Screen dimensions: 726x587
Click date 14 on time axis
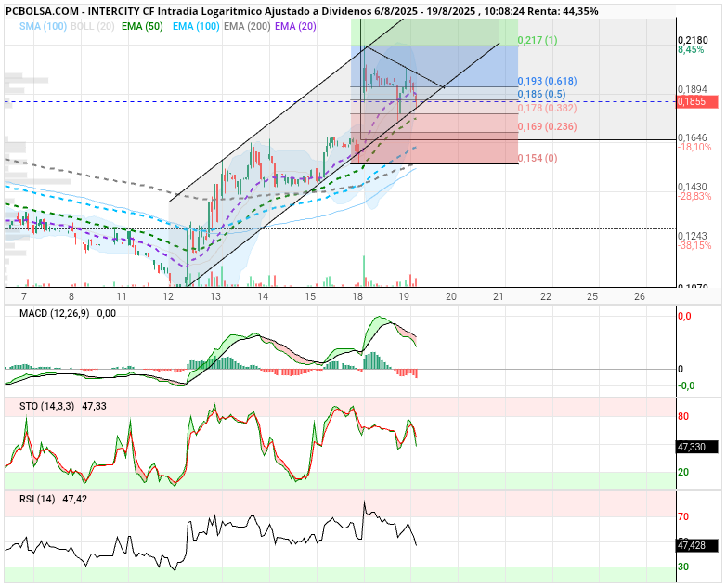[x=263, y=296]
